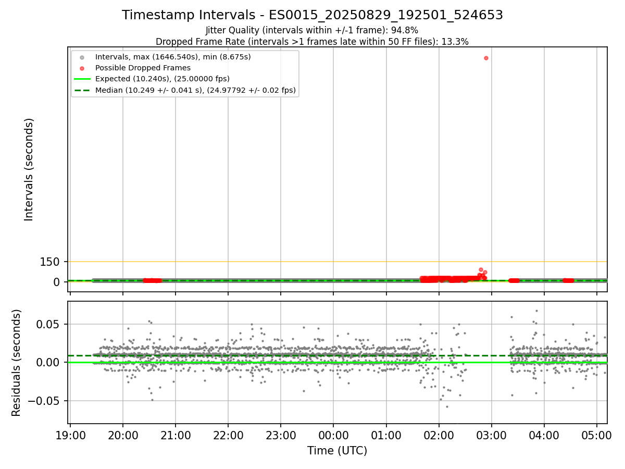Viewport: 625px width, 469px height.
Task: Click the red circle marker in legend
Action: (x=82, y=68)
